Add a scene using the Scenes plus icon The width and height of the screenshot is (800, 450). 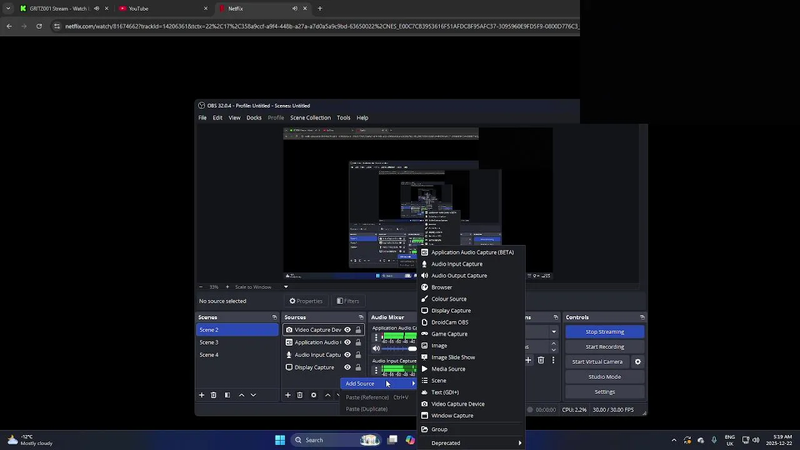[x=201, y=395]
